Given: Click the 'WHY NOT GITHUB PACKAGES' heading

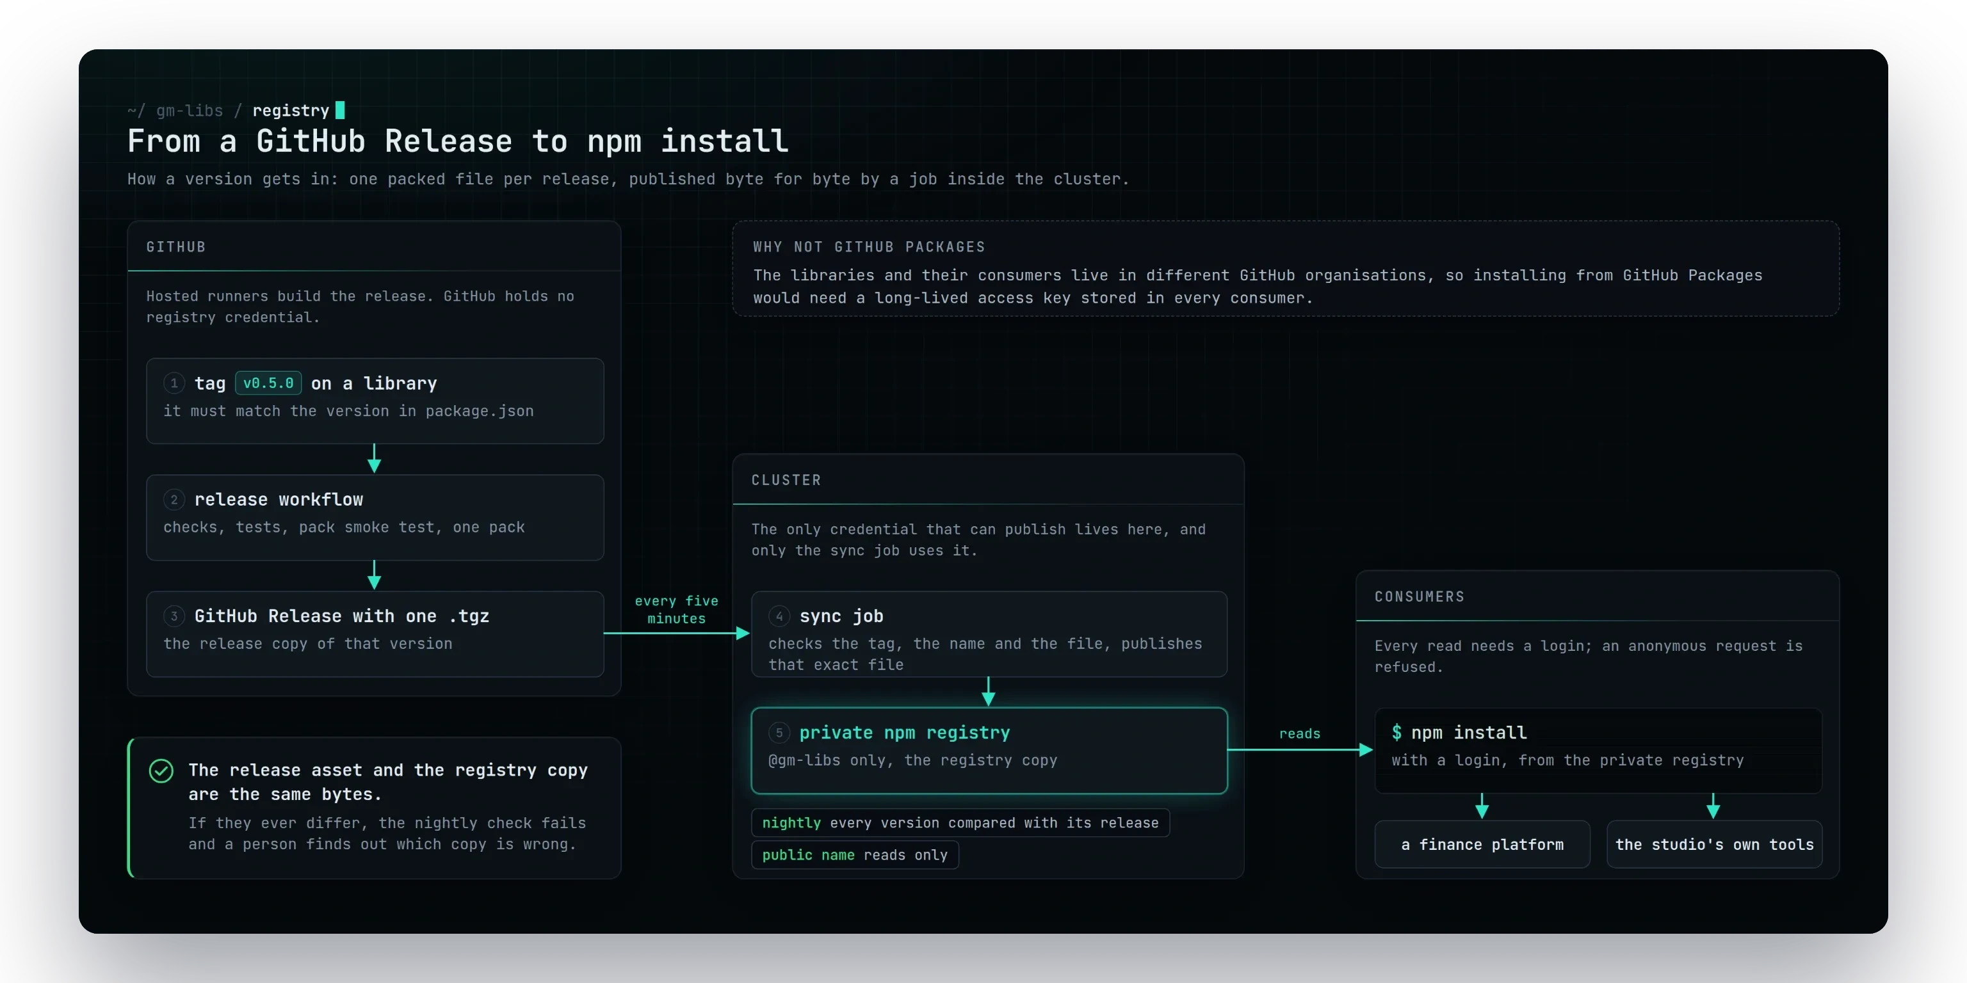Looking at the screenshot, I should [869, 246].
